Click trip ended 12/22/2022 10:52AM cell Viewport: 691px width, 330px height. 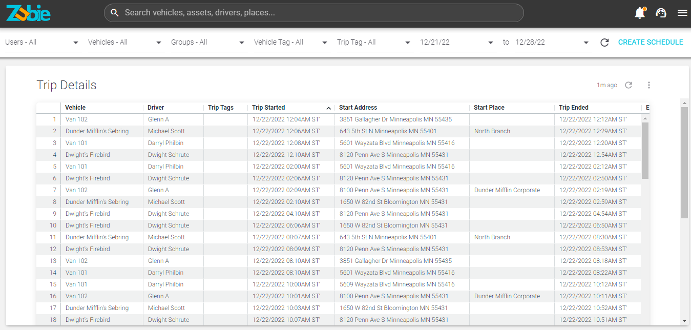(x=593, y=308)
